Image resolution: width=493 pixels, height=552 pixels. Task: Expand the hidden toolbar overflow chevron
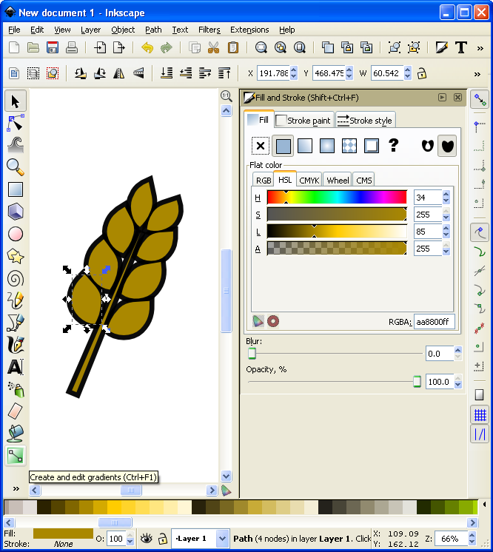tap(477, 73)
